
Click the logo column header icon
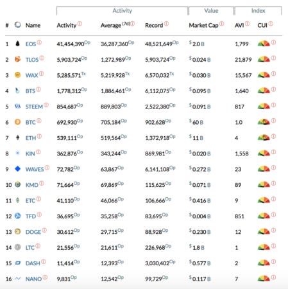(x=17, y=25)
